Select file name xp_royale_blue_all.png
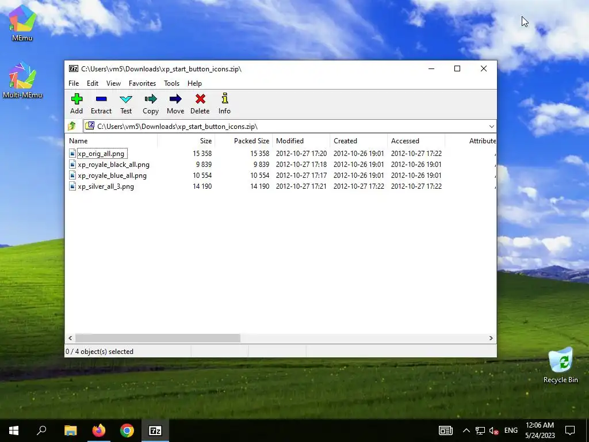 click(x=112, y=176)
